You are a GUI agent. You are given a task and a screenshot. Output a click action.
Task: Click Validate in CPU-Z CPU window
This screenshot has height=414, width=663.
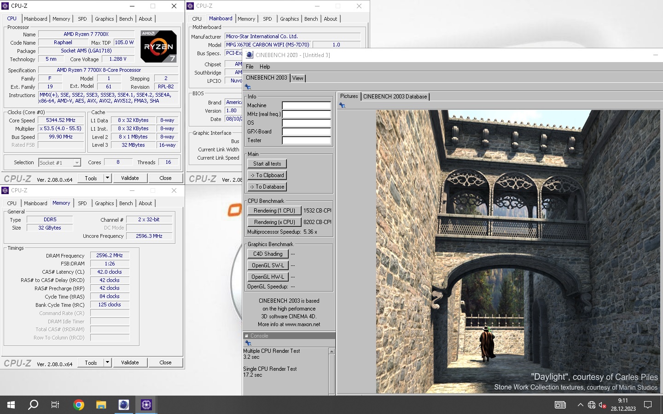pyautogui.click(x=130, y=178)
